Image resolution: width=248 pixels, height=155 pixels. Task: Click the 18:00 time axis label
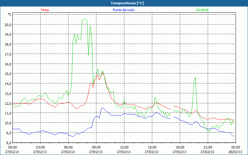pos(180,148)
